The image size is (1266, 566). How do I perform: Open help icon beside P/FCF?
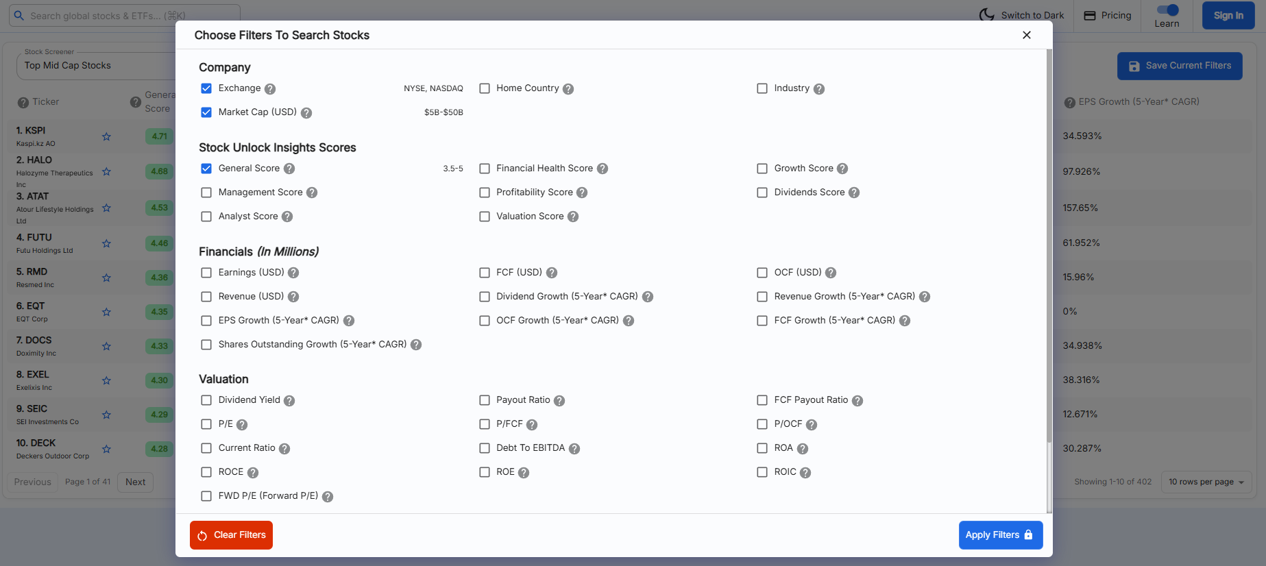(x=532, y=425)
